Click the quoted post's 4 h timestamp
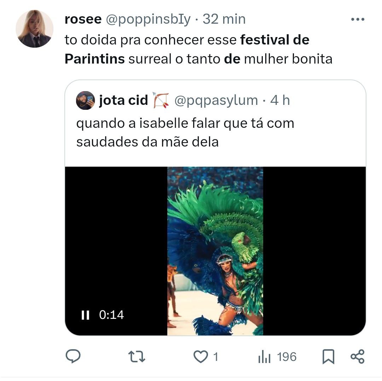 [280, 100]
